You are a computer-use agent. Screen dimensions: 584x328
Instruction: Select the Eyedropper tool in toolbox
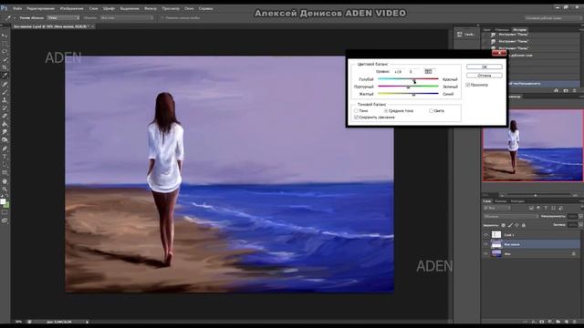tap(5, 76)
